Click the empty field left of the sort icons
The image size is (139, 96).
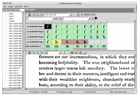pyautogui.click(x=40, y=18)
